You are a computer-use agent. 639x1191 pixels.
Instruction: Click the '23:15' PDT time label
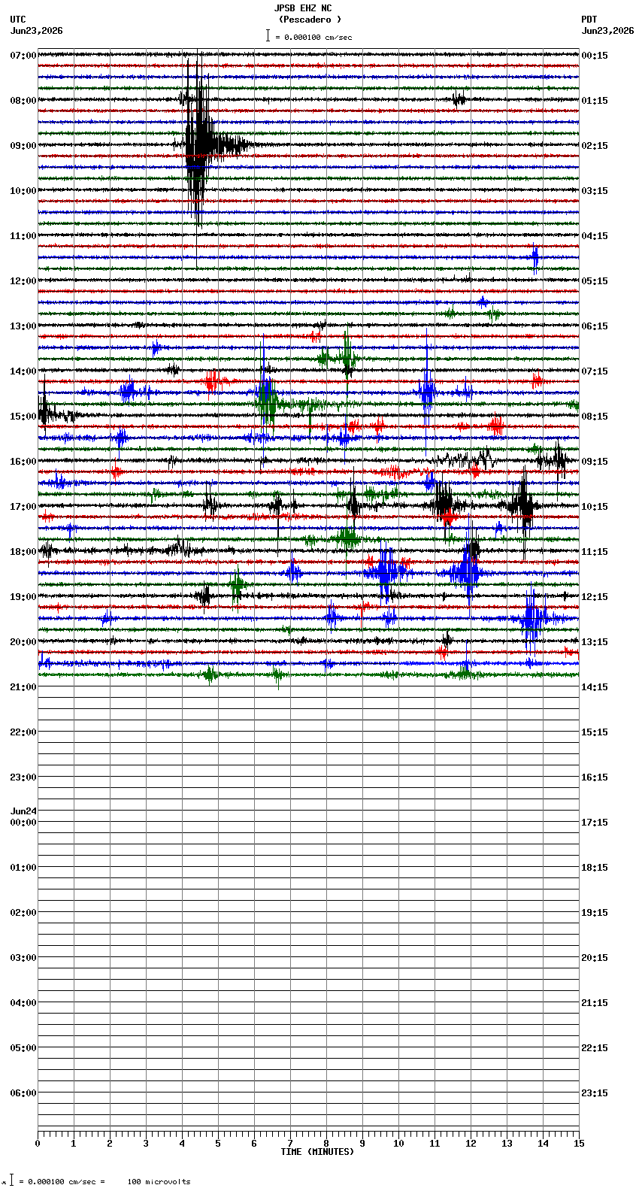595,1093
